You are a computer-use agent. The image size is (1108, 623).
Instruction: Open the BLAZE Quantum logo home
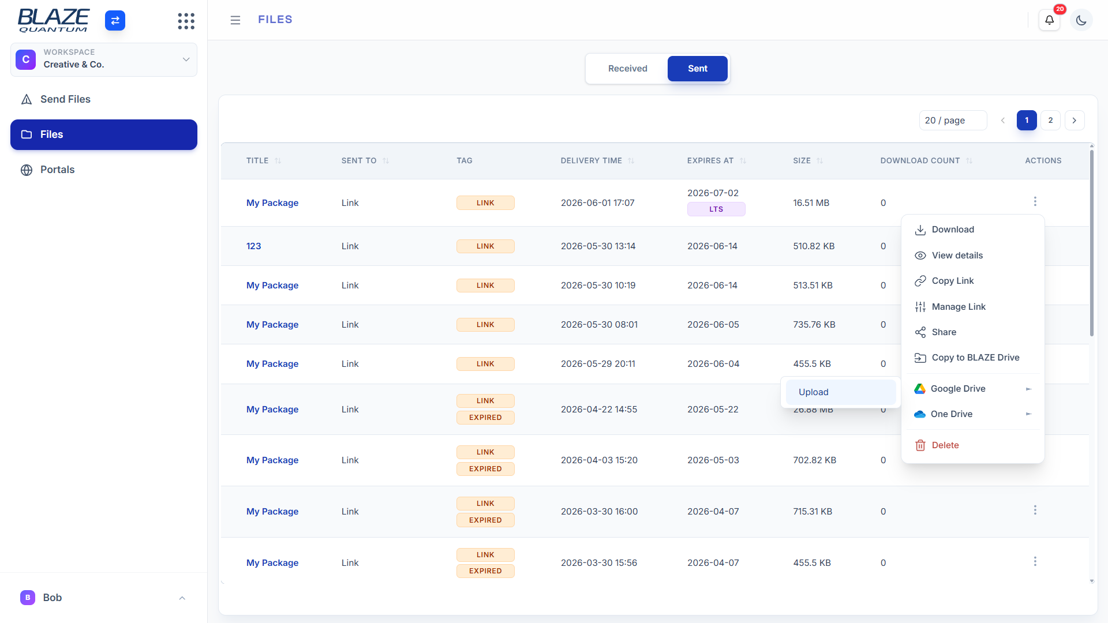tap(54, 21)
